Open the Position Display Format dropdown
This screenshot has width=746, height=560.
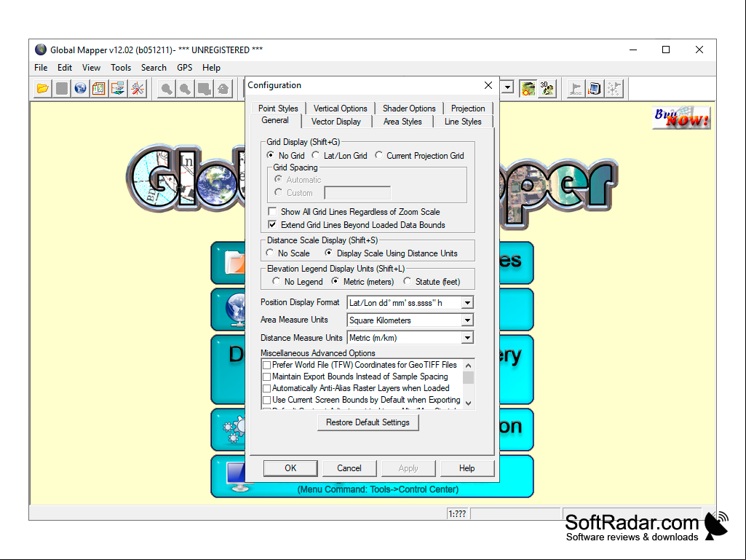coord(467,303)
